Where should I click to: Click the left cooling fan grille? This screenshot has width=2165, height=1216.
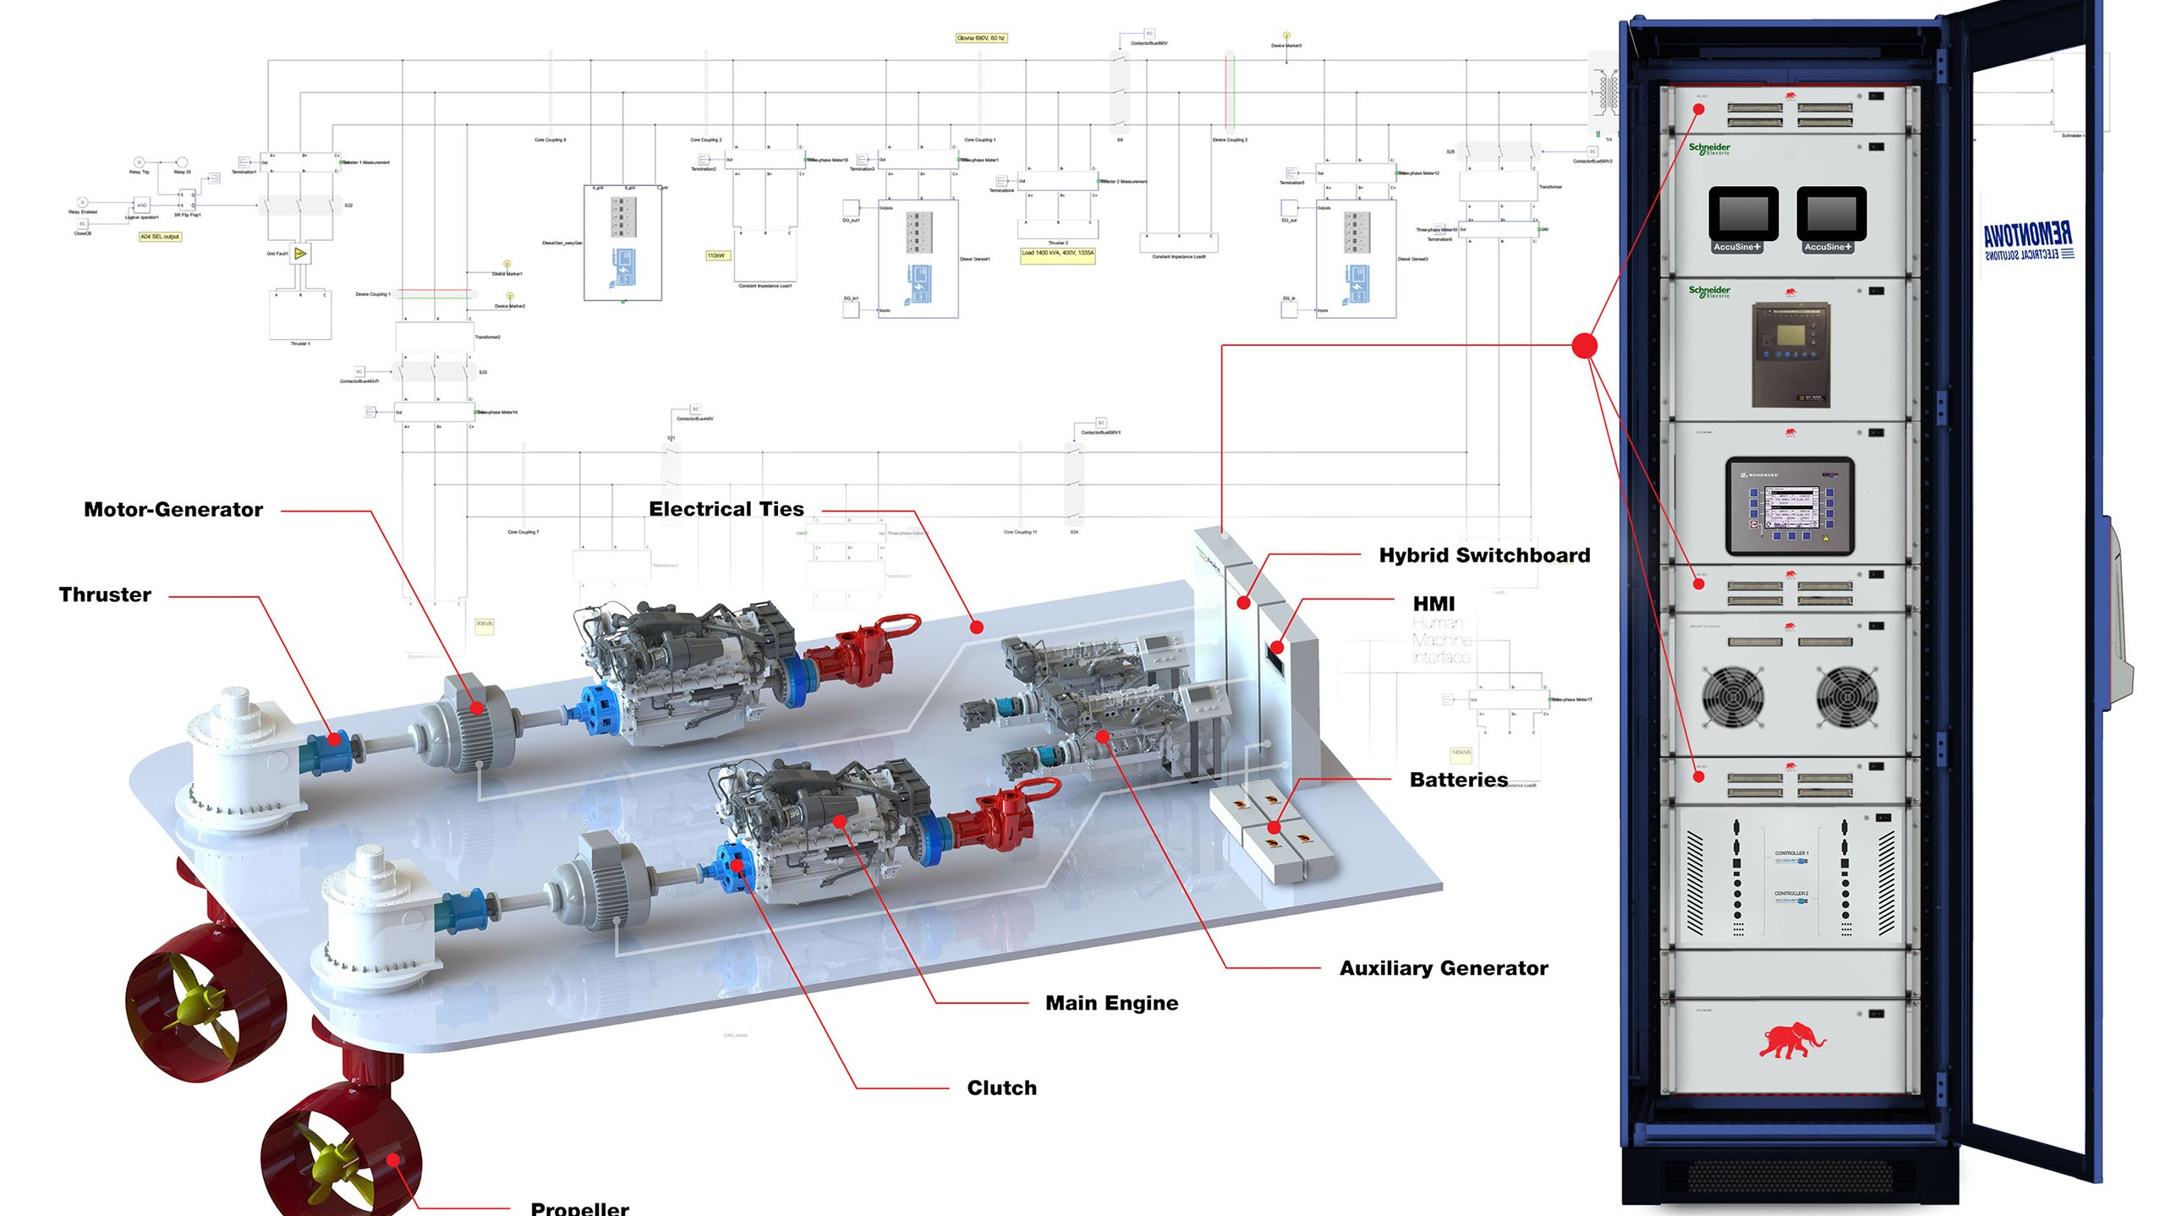click(1734, 697)
